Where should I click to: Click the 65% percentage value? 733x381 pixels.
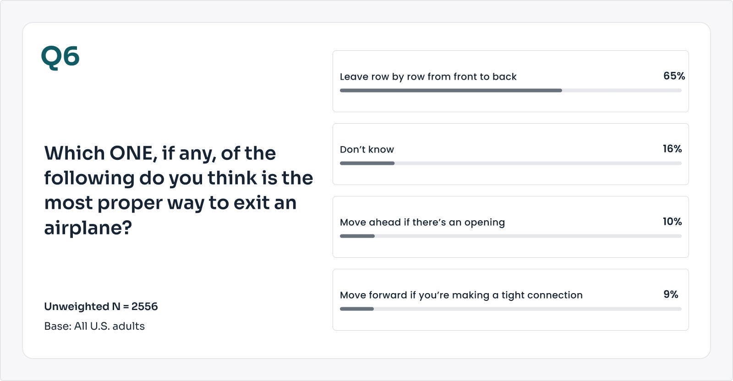pyautogui.click(x=674, y=76)
